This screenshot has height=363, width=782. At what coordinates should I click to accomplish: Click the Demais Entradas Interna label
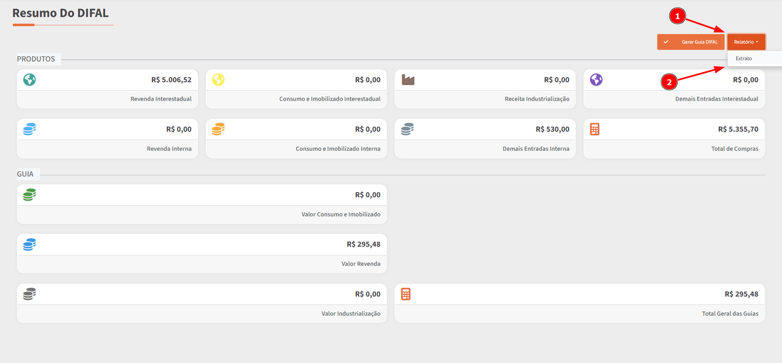536,149
